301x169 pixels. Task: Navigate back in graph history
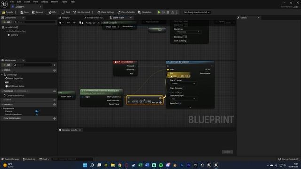(x=68, y=23)
